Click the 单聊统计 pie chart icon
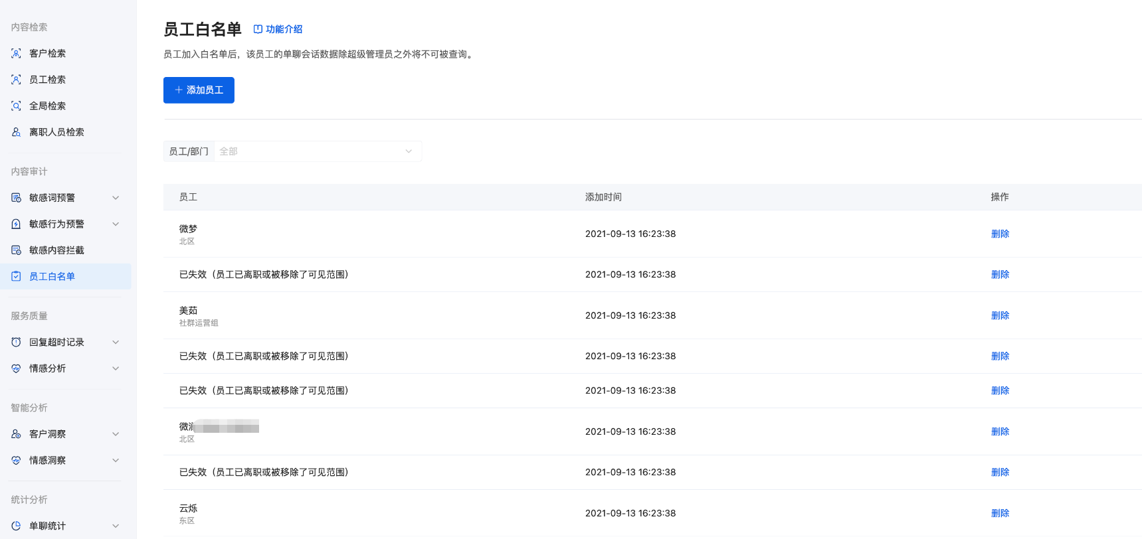This screenshot has height=539, width=1142. click(x=16, y=526)
